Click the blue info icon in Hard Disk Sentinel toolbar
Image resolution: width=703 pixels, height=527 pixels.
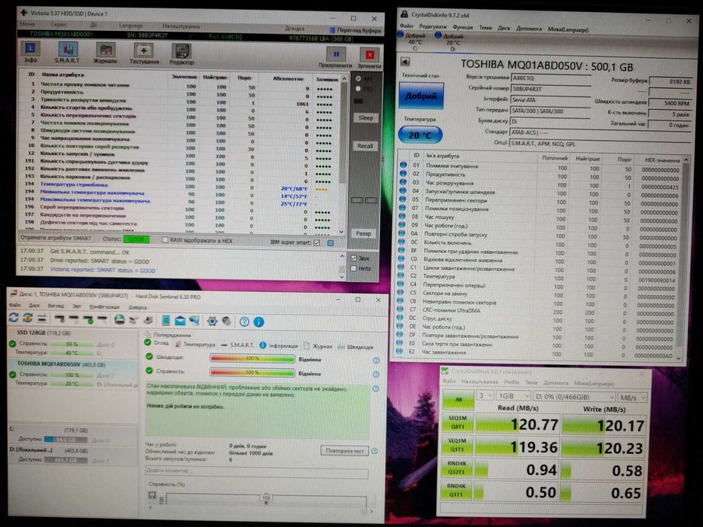coord(258,321)
